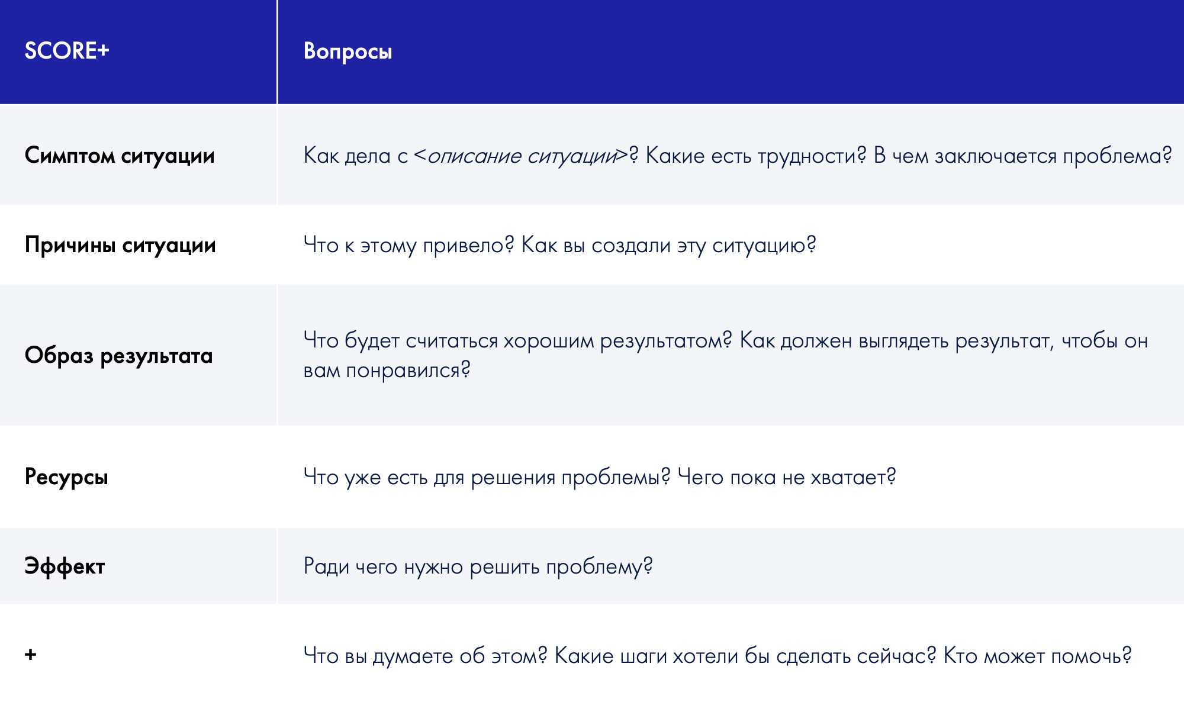1184x702 pixels.
Task: Click the Образ результата row label
Action: point(118,355)
